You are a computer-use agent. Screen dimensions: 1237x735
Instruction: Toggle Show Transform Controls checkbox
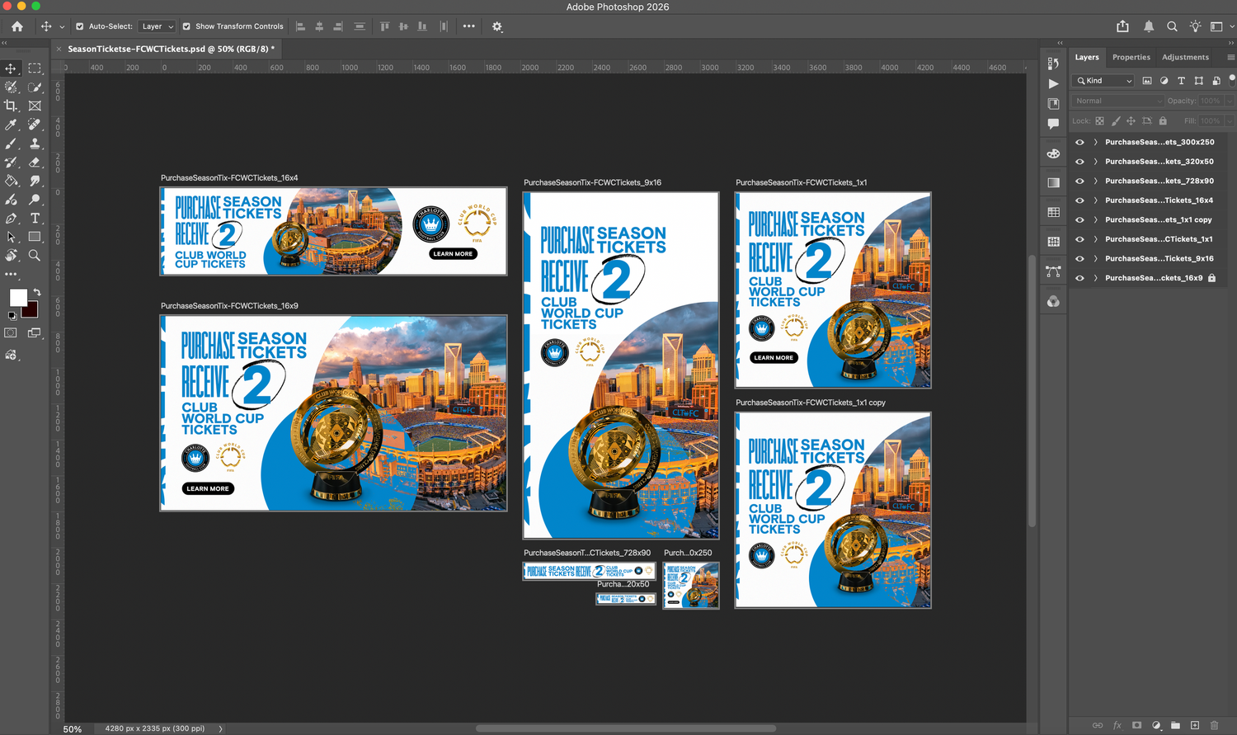click(x=186, y=26)
